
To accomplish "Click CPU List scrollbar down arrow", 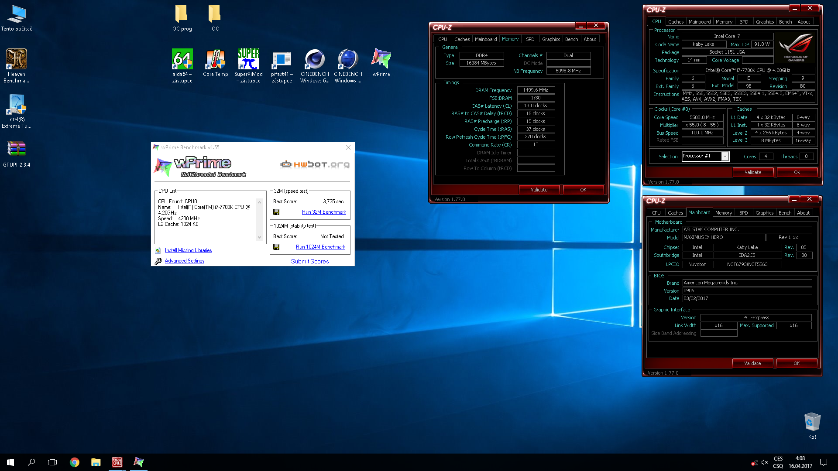I will coord(259,237).
